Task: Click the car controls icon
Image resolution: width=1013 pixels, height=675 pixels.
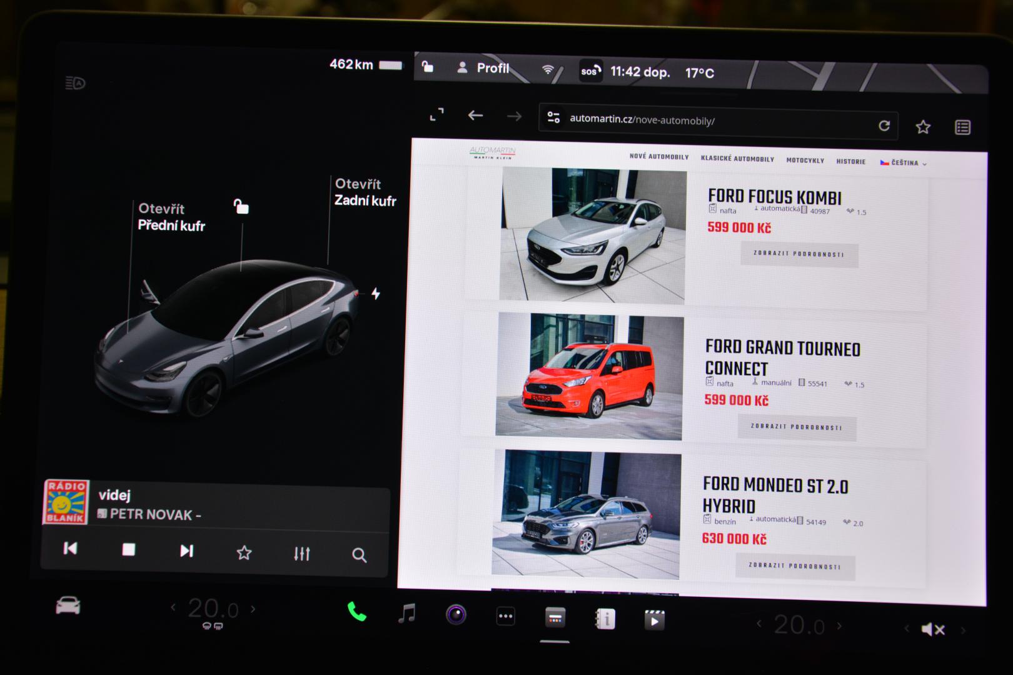Action: [x=68, y=606]
